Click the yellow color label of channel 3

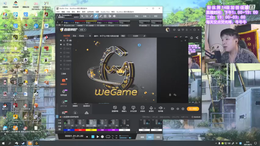tap(91, 130)
